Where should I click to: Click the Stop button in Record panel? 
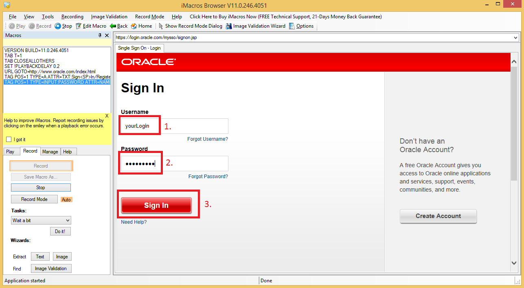pyautogui.click(x=41, y=188)
